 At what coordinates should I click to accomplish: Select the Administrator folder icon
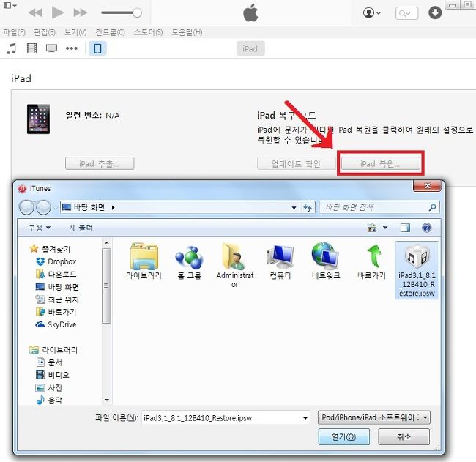(234, 265)
